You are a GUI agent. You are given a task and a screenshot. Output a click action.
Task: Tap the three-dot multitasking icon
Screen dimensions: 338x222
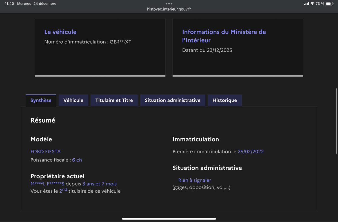[169, 4]
